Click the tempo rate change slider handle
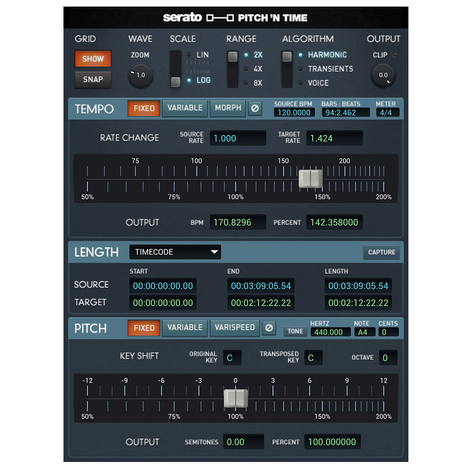 (x=310, y=179)
